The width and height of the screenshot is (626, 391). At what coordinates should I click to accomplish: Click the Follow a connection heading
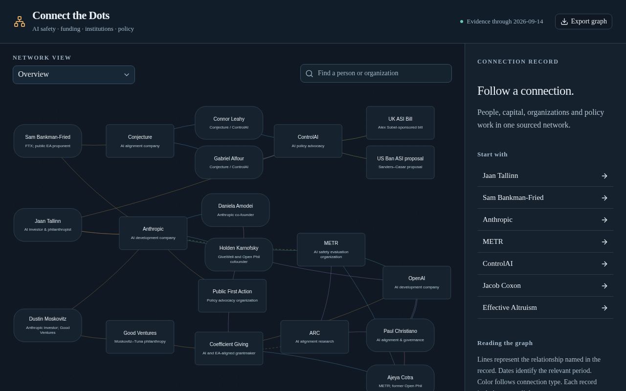point(525,91)
